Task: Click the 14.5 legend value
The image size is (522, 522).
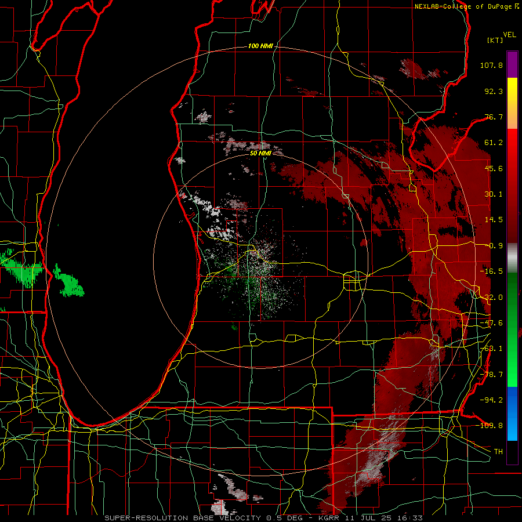Action: [x=494, y=220]
